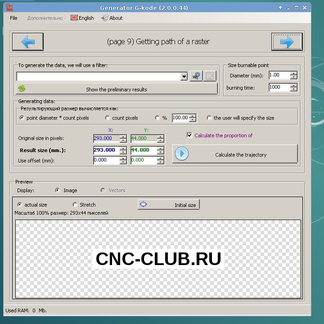This screenshot has width=324, height=324.
Task: Open filter help question mark icon
Action: point(196,76)
